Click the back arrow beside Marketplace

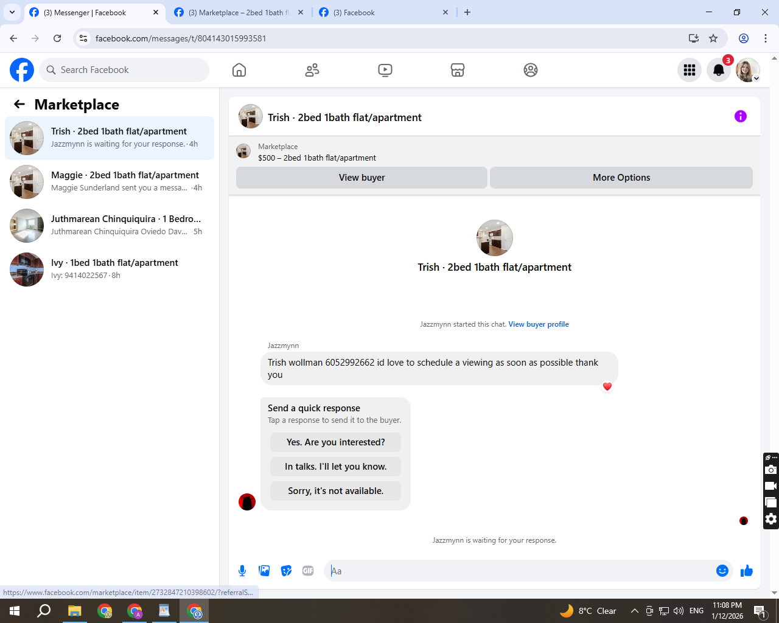(x=19, y=104)
